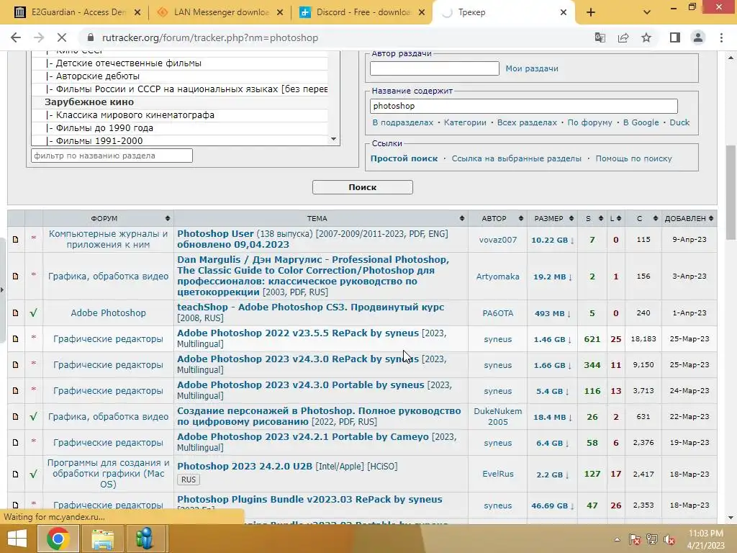
Task: Open Google Translate icon in address bar
Action: point(600,37)
